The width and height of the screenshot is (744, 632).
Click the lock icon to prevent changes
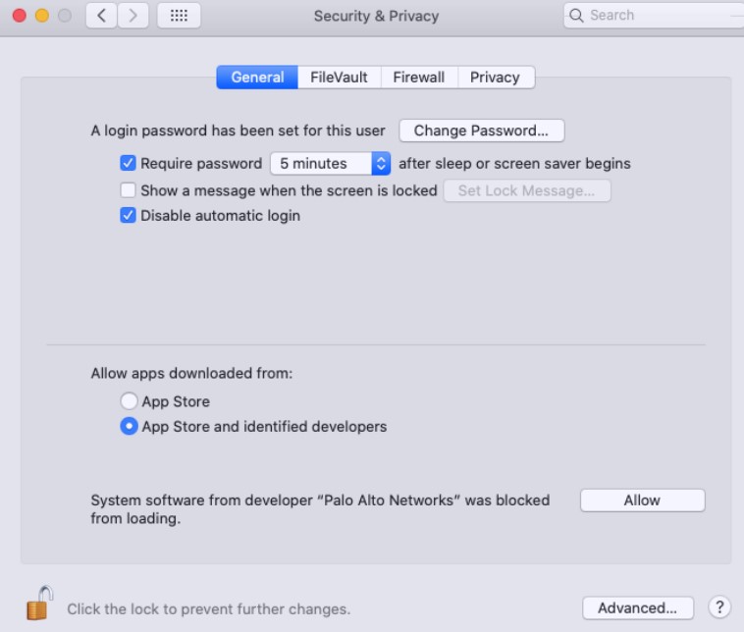point(38,603)
